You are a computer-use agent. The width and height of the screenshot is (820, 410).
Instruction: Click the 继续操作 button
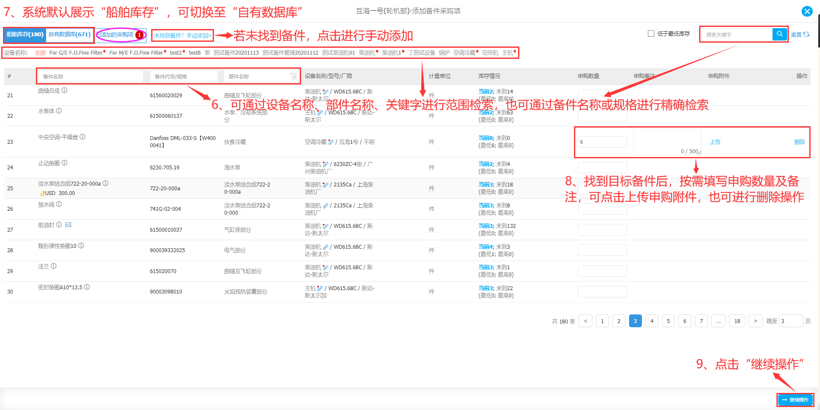tap(795, 400)
